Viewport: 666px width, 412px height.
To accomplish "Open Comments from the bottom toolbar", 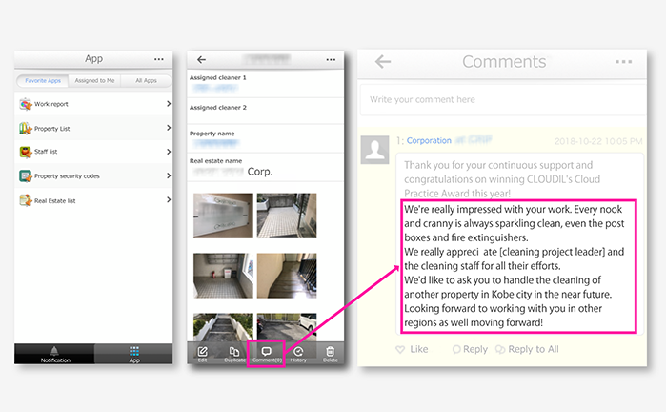I will (x=267, y=352).
